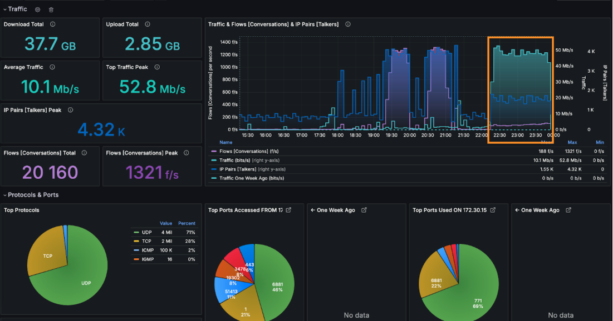The image size is (613, 321).
Task: Click the info icon next to Download Total
Action: tap(53, 24)
